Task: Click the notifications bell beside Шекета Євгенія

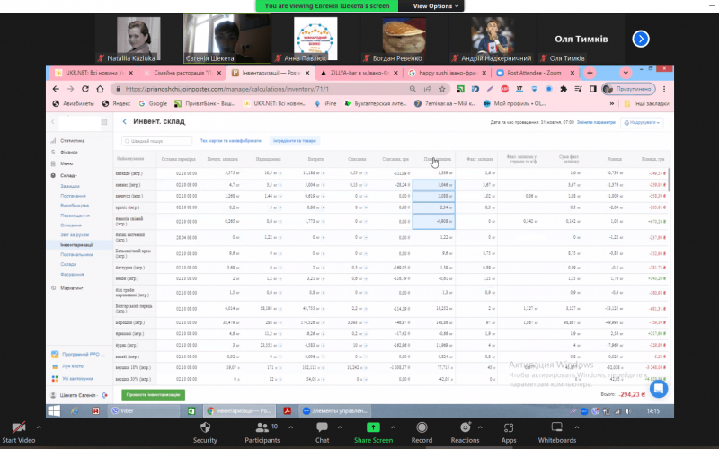Action: tap(104, 395)
